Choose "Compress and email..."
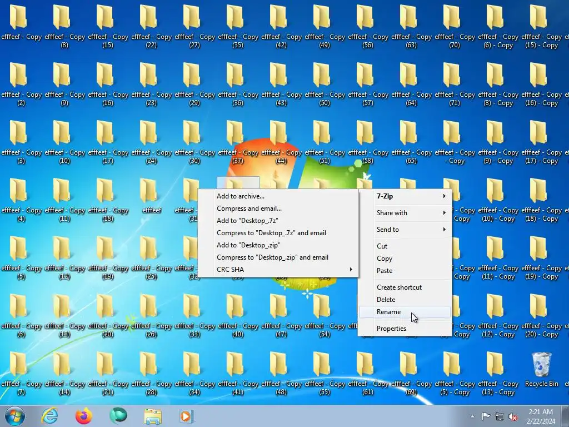The image size is (569, 427). pos(278,208)
